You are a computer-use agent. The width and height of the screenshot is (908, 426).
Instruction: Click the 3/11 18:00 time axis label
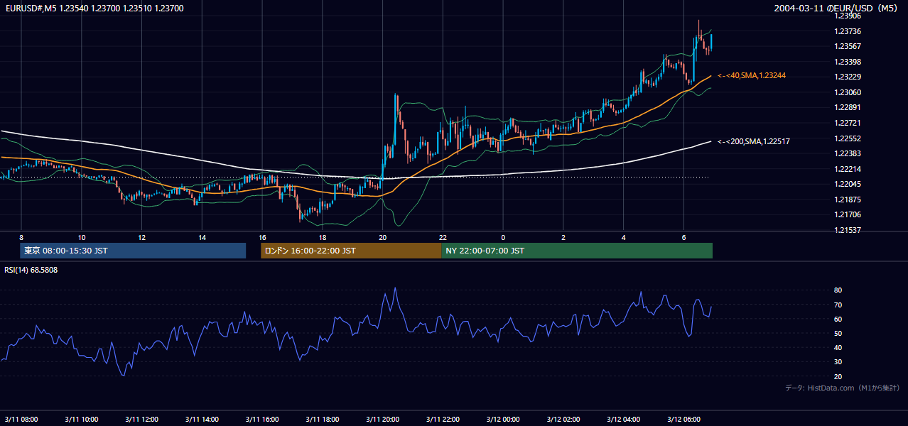(323, 420)
